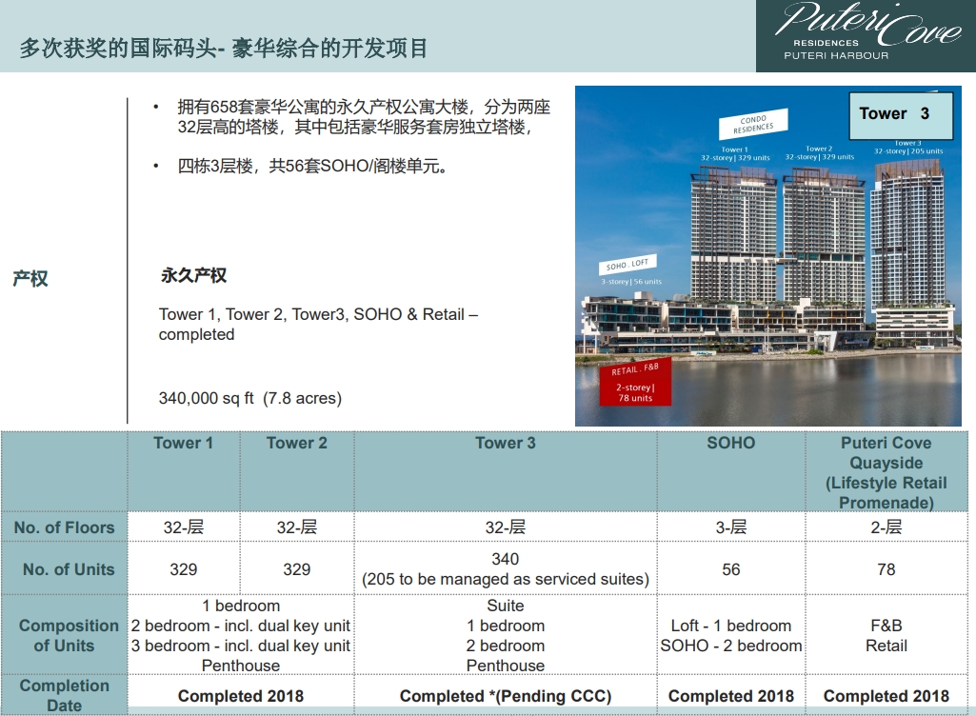Select the Completed *(Pending CCC) cell
Screen dimensions: 976x716
coord(505,696)
